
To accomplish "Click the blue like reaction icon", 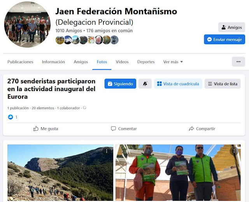I will click(11, 117).
